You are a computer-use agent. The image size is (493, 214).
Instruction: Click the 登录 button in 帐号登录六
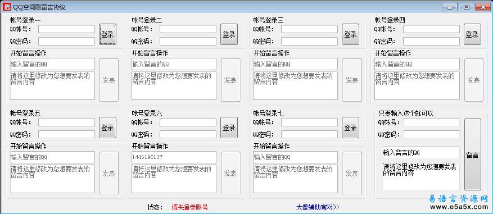[229, 128]
